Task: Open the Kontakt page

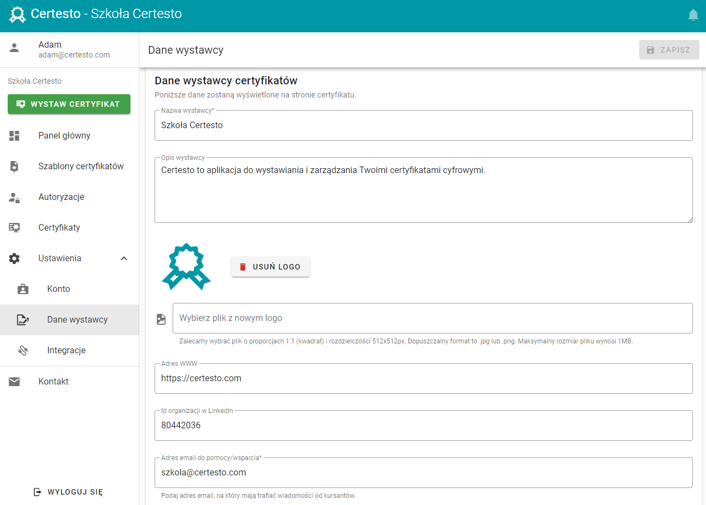Action: tap(69, 382)
